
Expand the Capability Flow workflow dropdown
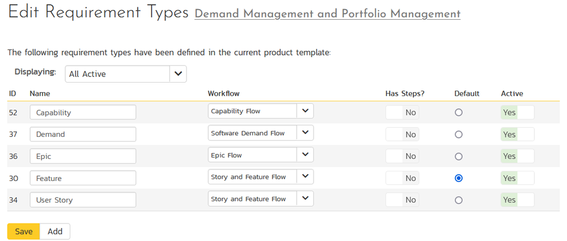305,111
